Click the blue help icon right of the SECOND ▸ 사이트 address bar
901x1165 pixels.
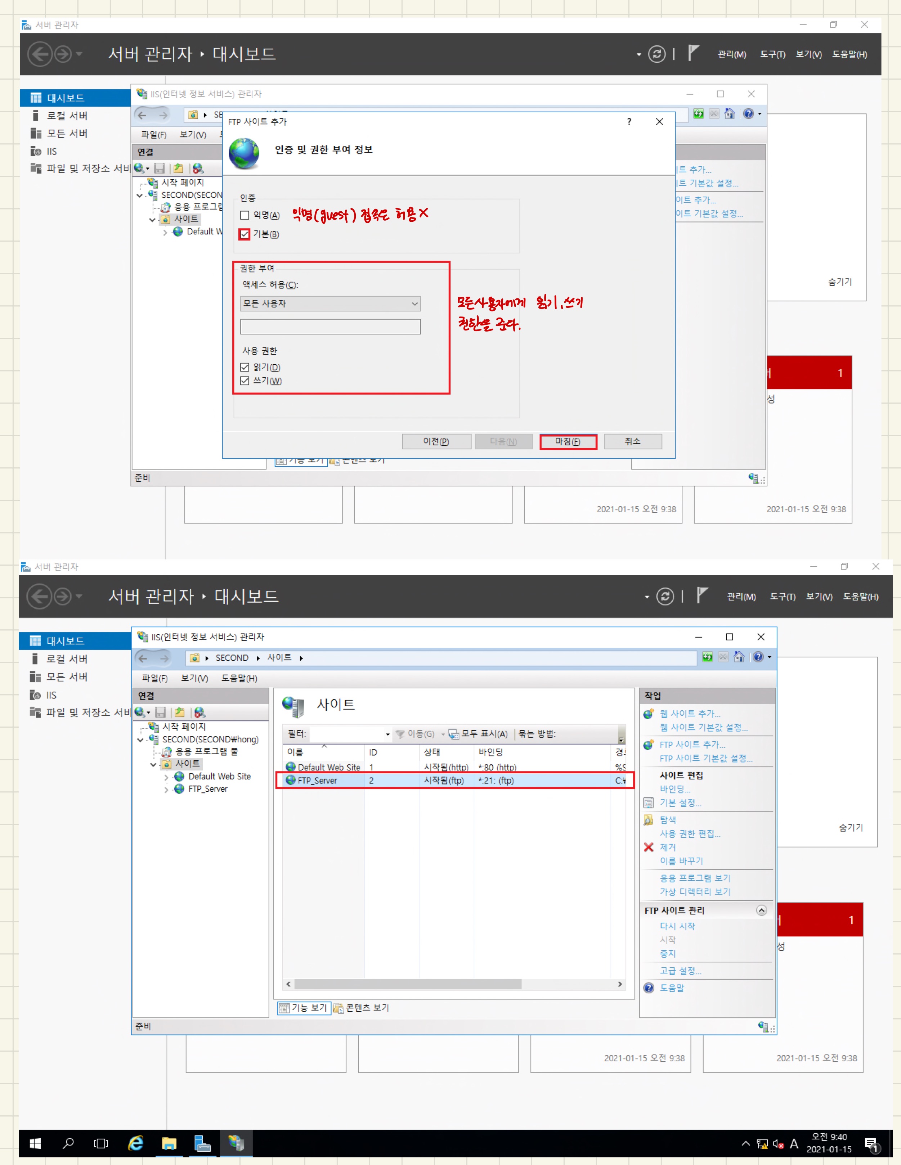click(x=758, y=657)
